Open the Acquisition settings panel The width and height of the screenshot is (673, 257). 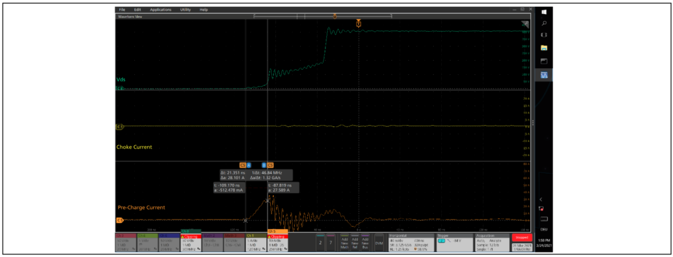[491, 242]
